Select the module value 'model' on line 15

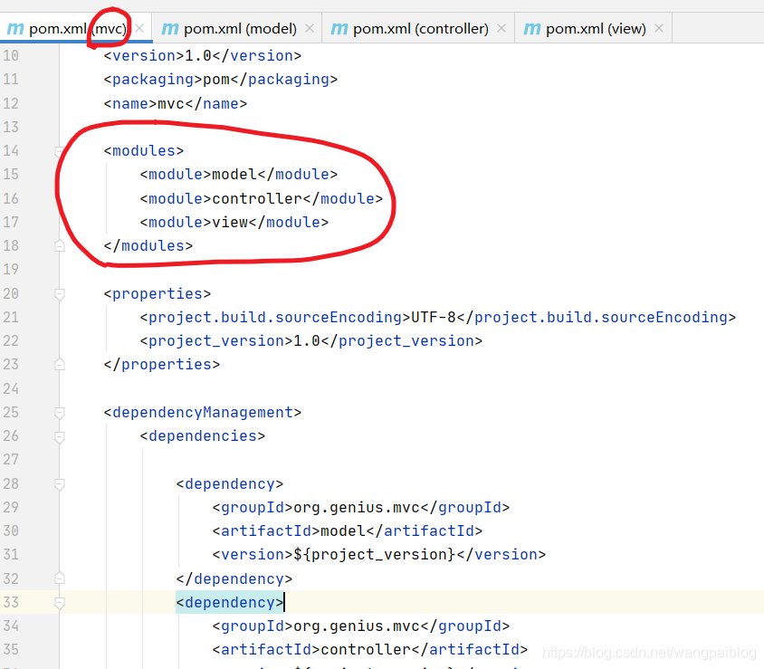pyautogui.click(x=234, y=174)
